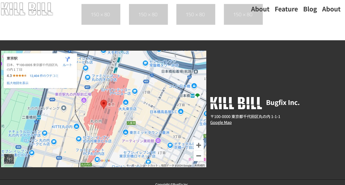Zoom out on the map
Viewport: 345px width, 185px height.
(x=199, y=156)
